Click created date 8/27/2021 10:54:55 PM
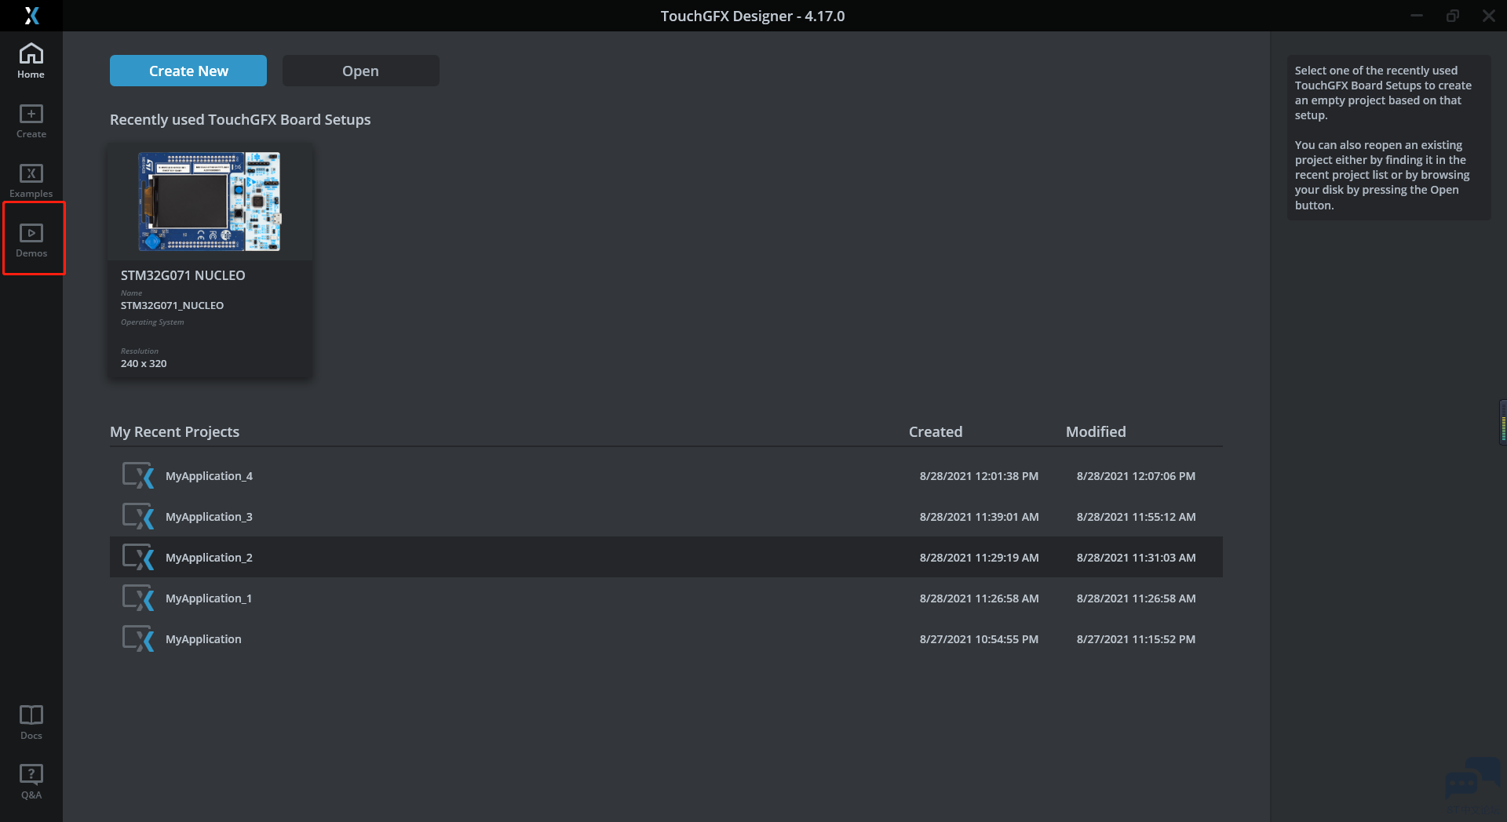 (x=979, y=639)
